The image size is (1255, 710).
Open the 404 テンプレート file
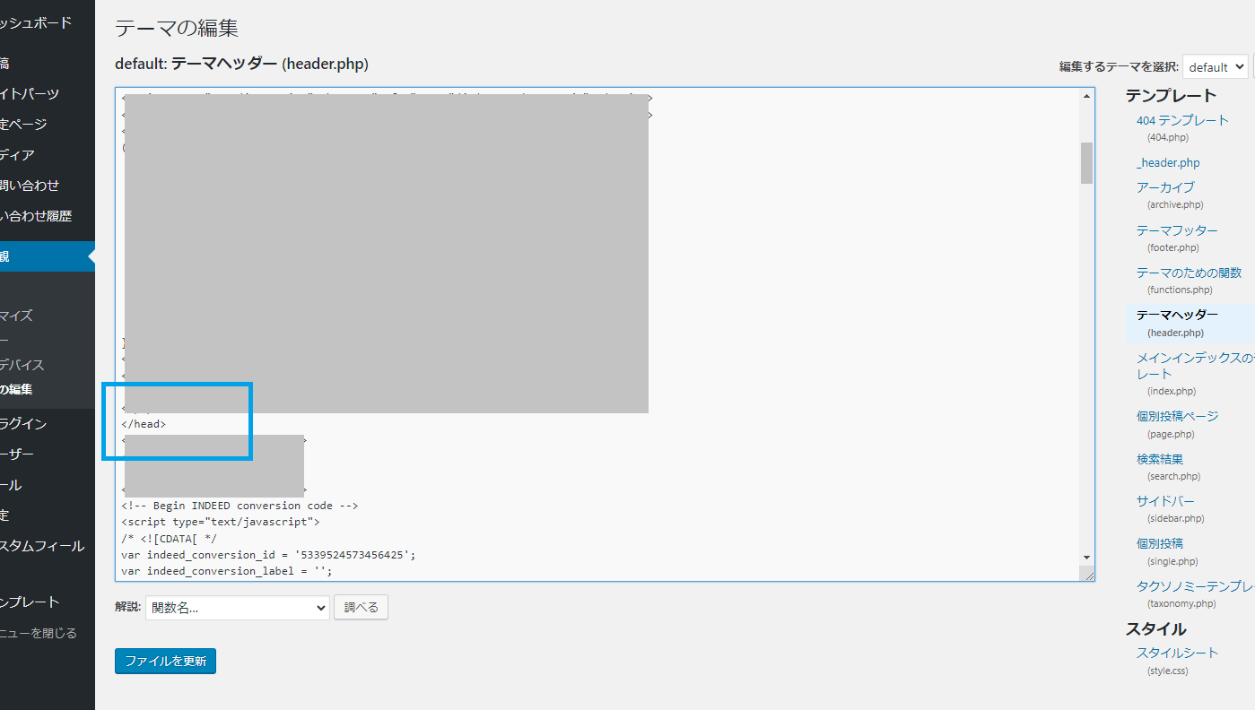coord(1182,120)
